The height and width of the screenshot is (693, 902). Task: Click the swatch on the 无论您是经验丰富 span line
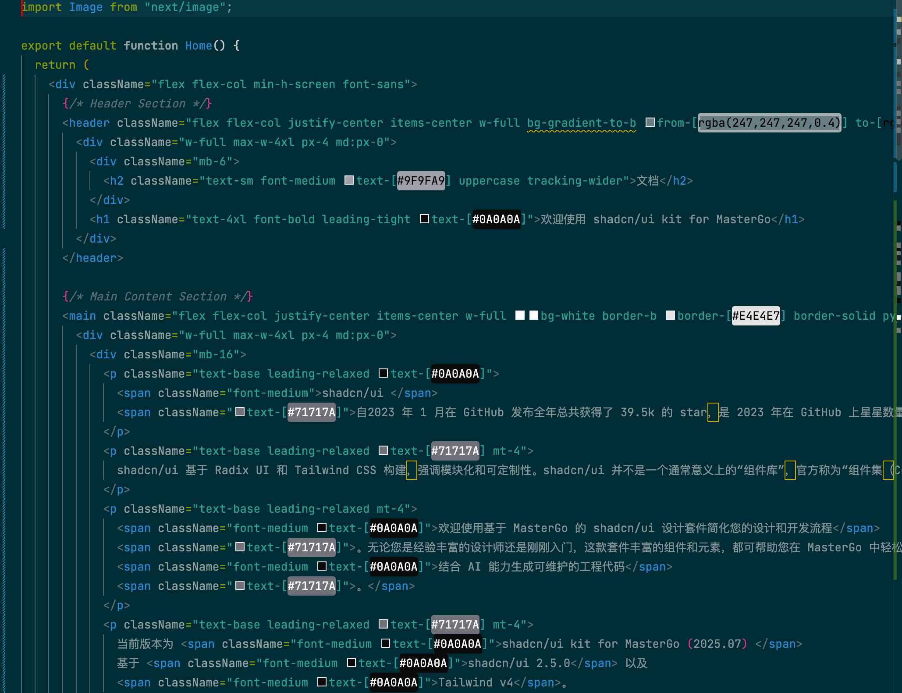pos(240,547)
